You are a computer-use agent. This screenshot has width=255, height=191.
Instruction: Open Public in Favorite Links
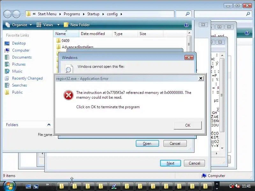(17, 92)
